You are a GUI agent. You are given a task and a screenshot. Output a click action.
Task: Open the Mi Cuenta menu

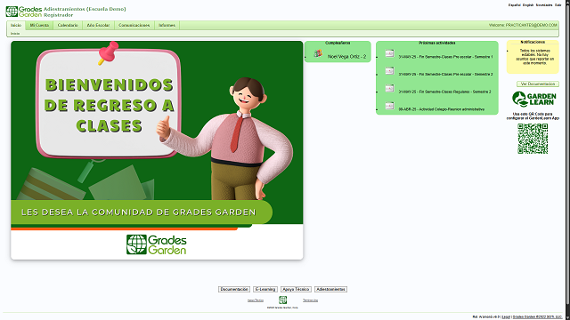tap(39, 26)
